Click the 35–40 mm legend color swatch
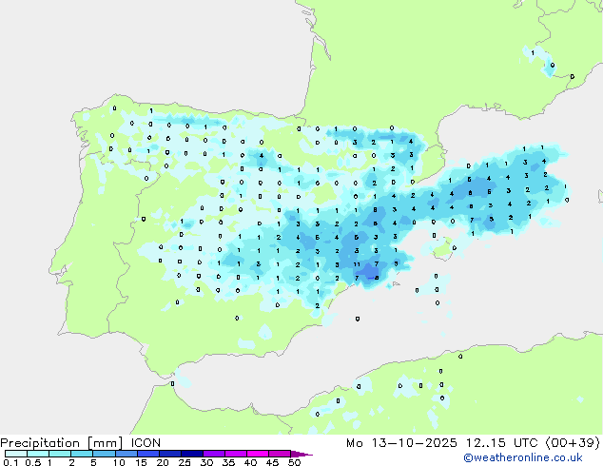The image size is (603, 466). coord(236,454)
